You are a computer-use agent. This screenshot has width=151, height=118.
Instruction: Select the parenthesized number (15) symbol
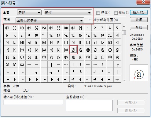44,28
